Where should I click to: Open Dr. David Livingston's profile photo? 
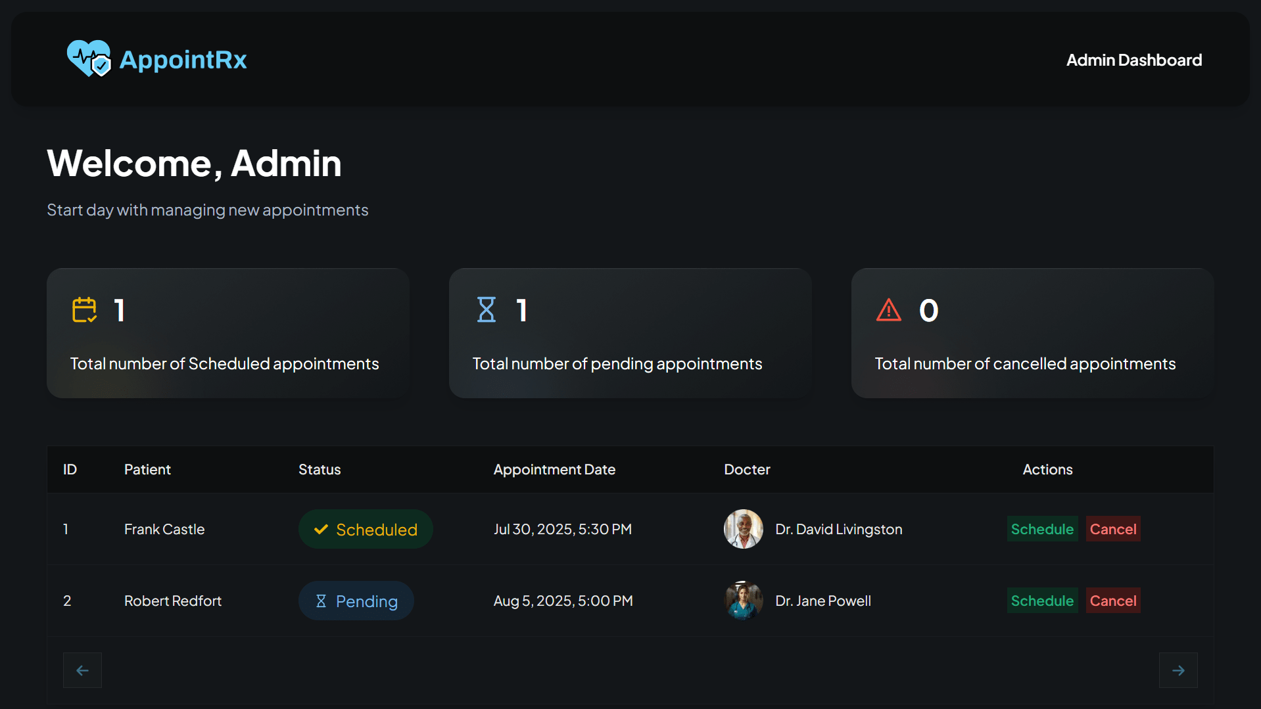pos(743,529)
